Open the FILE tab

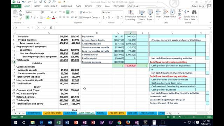[16, 6]
